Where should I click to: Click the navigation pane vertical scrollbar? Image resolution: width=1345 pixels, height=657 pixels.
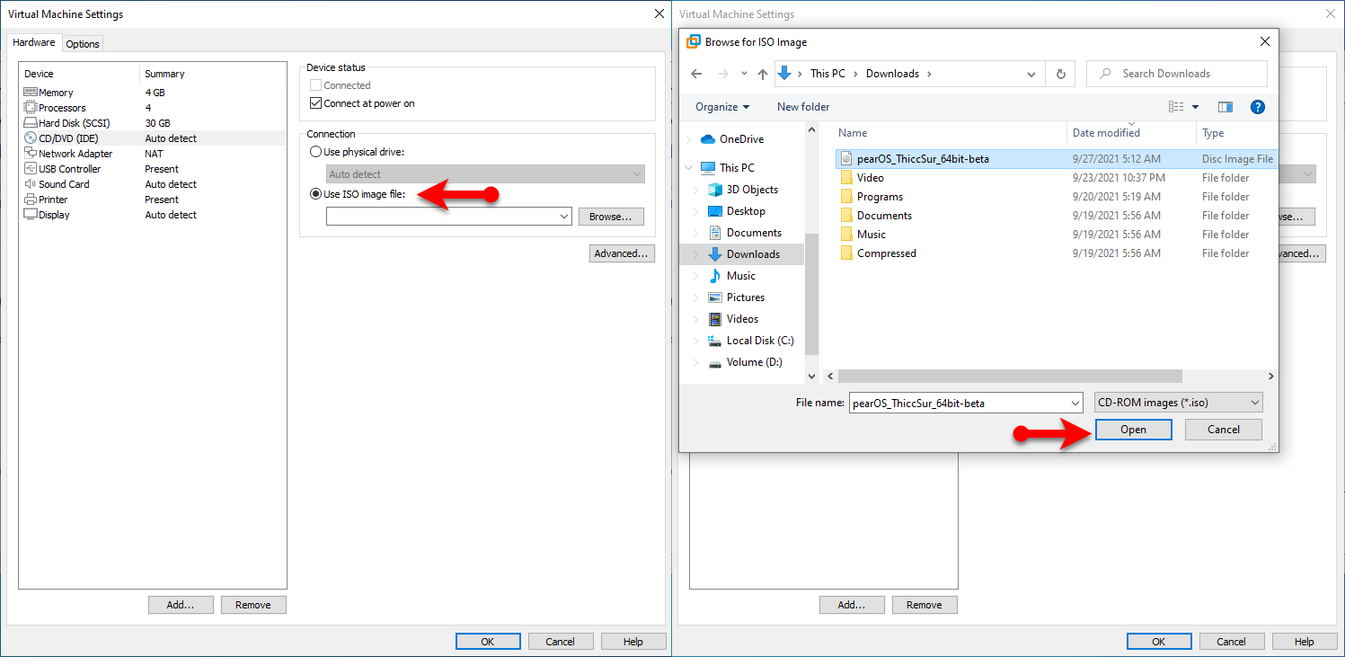(x=811, y=294)
